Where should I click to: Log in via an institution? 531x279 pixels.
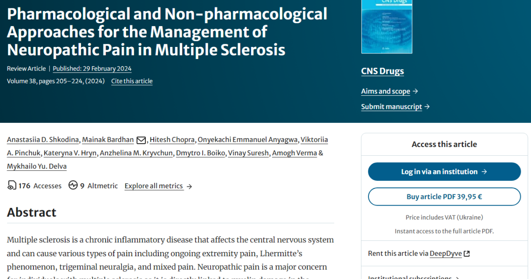(x=444, y=172)
